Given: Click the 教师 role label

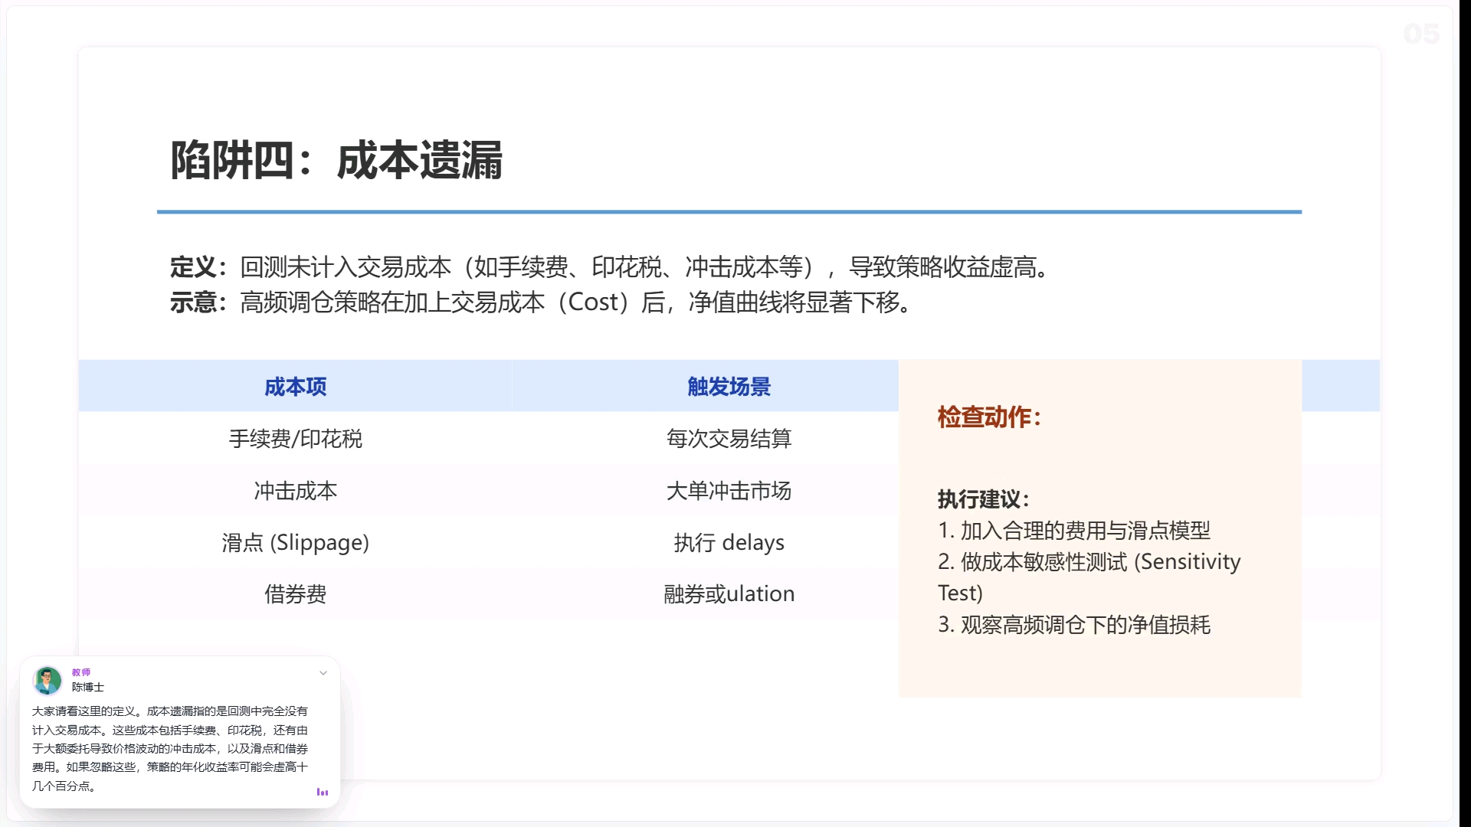Looking at the screenshot, I should coord(81,672).
